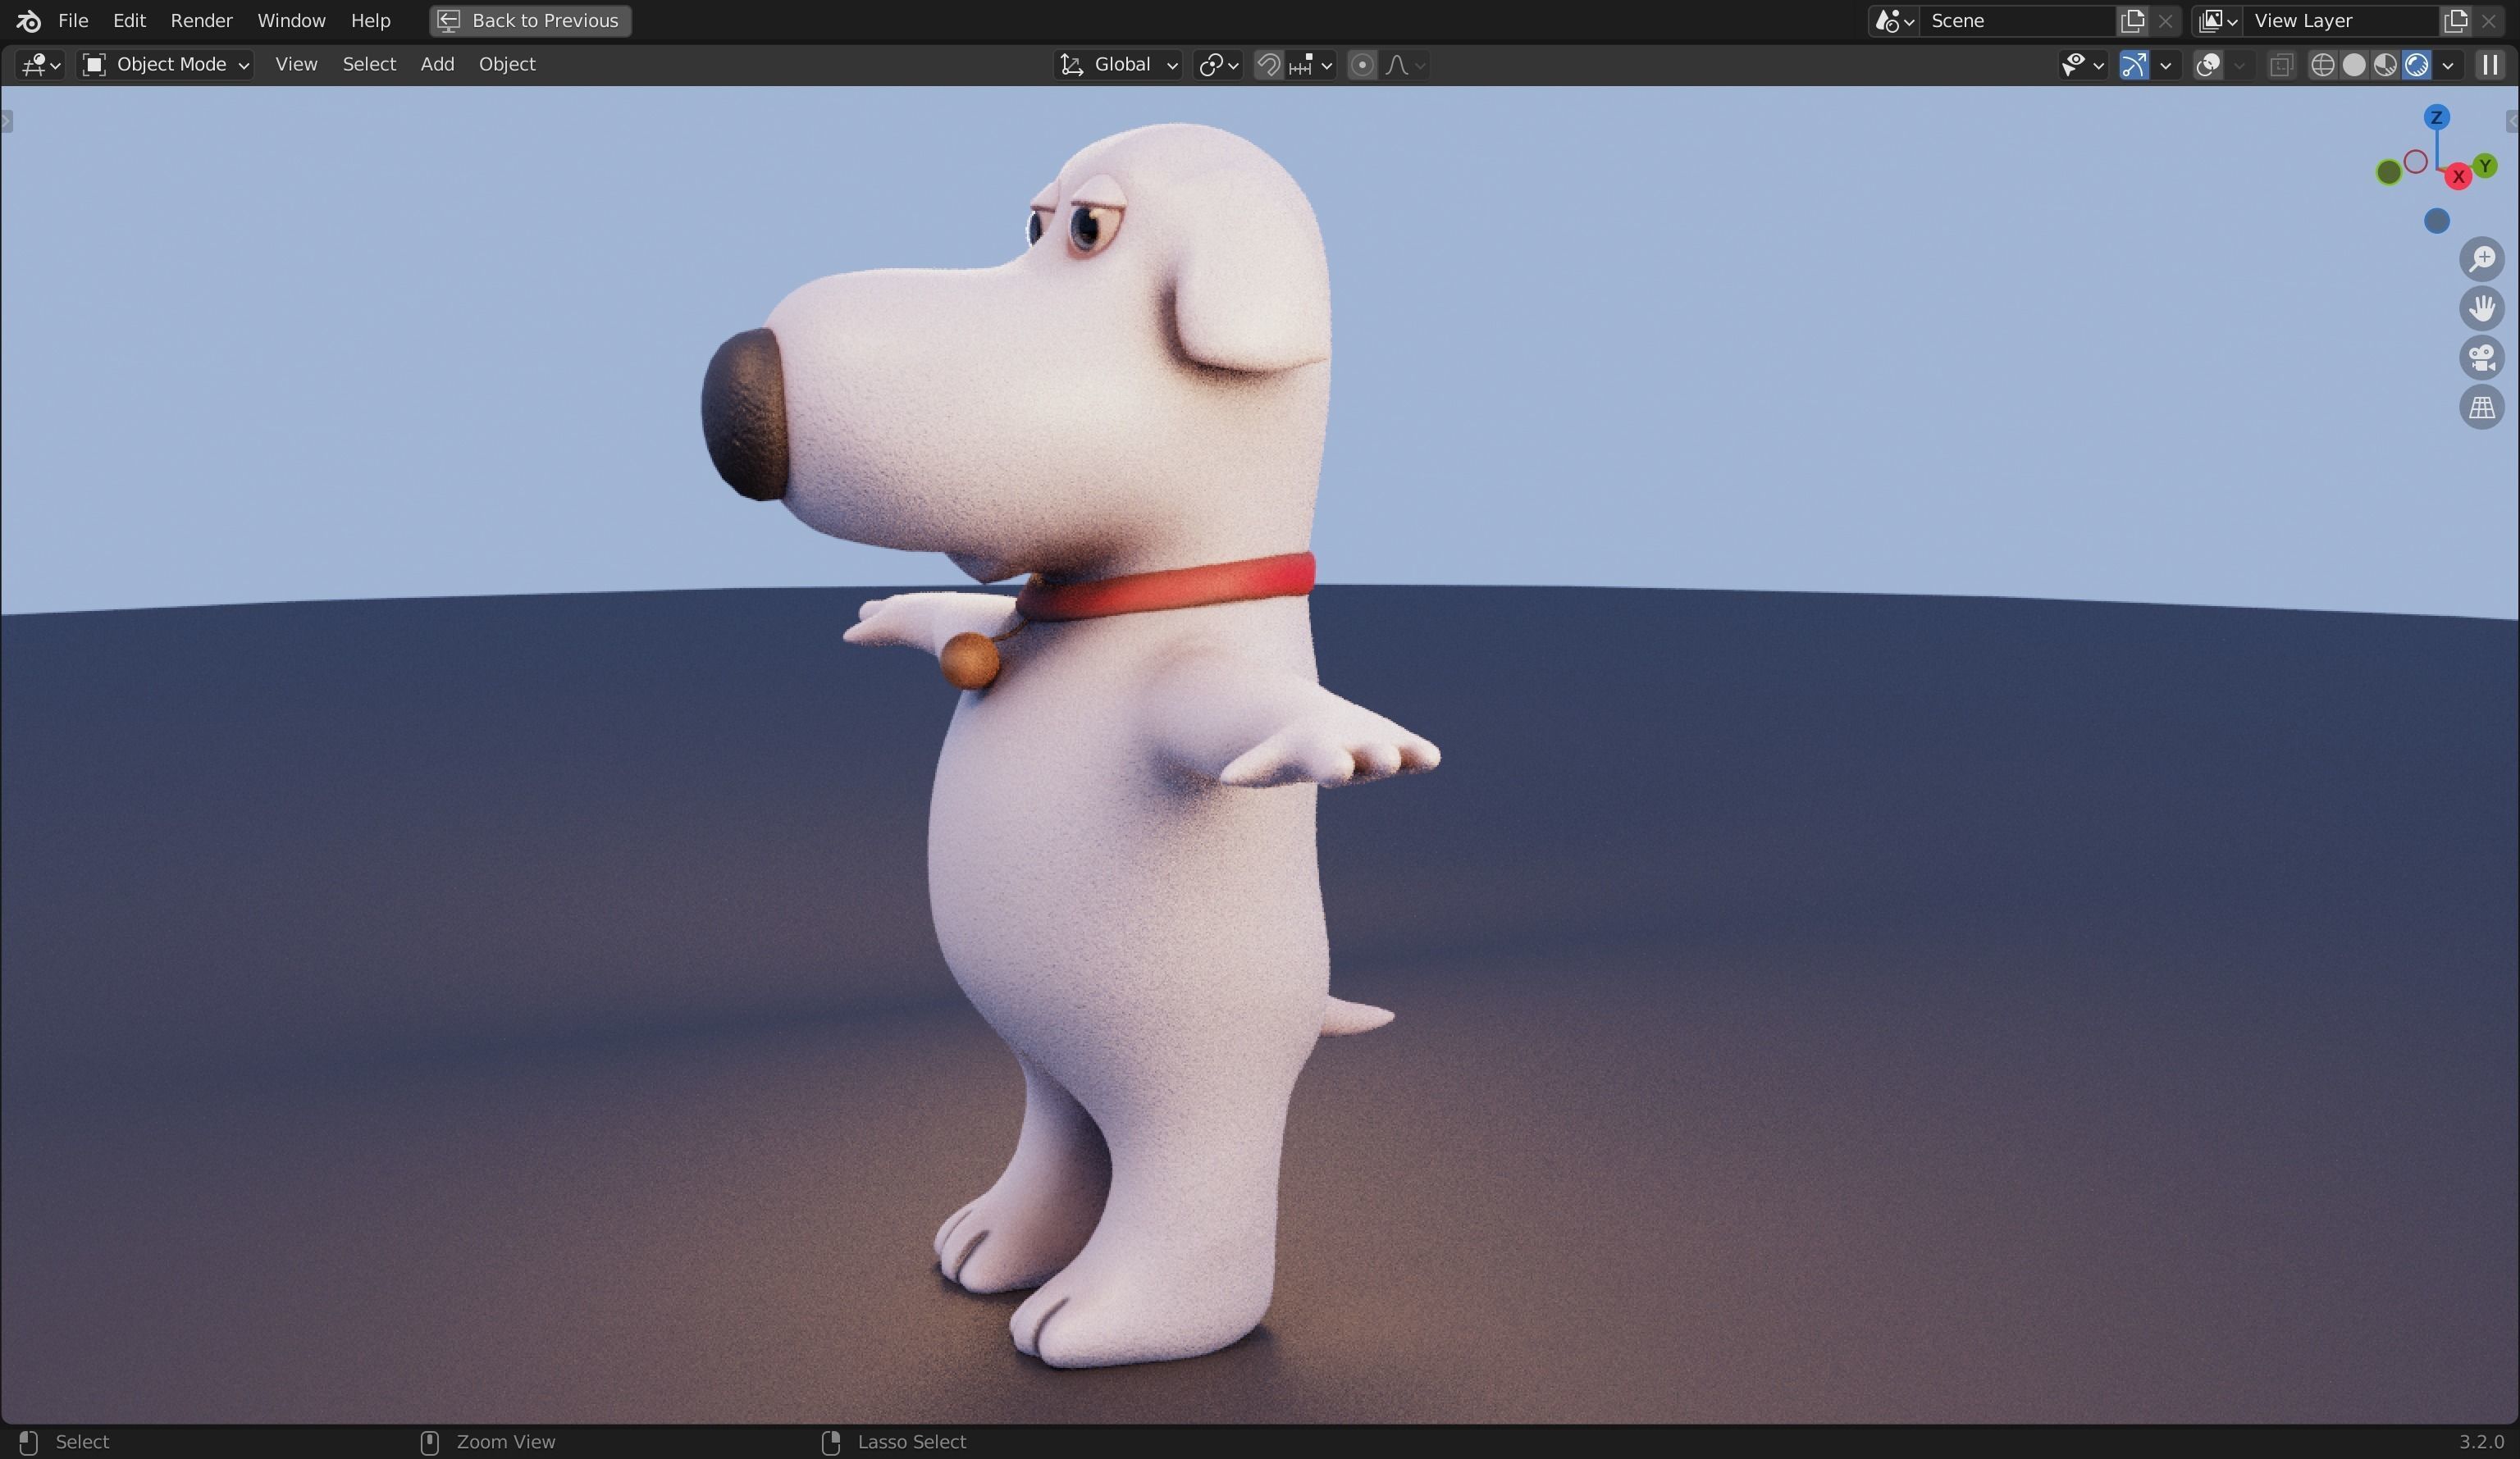Toggle the snap magnet icon
The height and width of the screenshot is (1459, 2520).
(x=1268, y=65)
